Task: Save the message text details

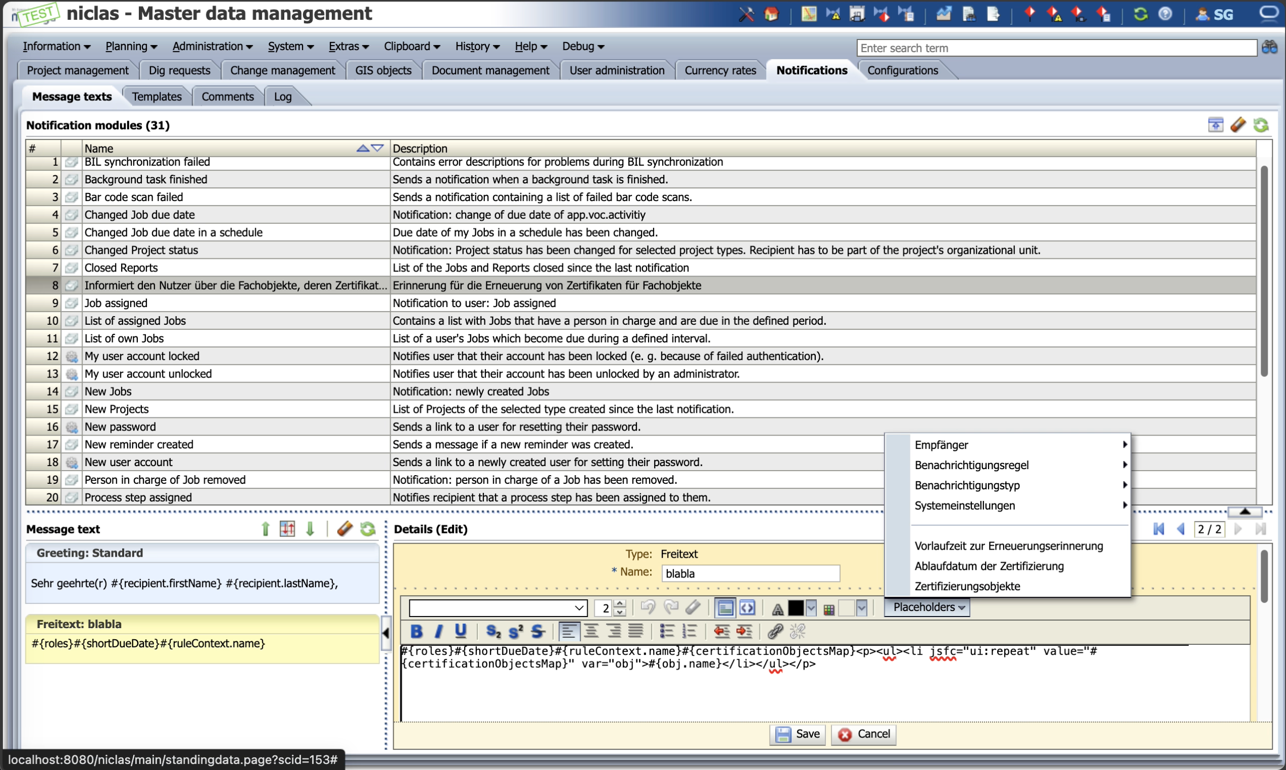Action: tap(798, 734)
